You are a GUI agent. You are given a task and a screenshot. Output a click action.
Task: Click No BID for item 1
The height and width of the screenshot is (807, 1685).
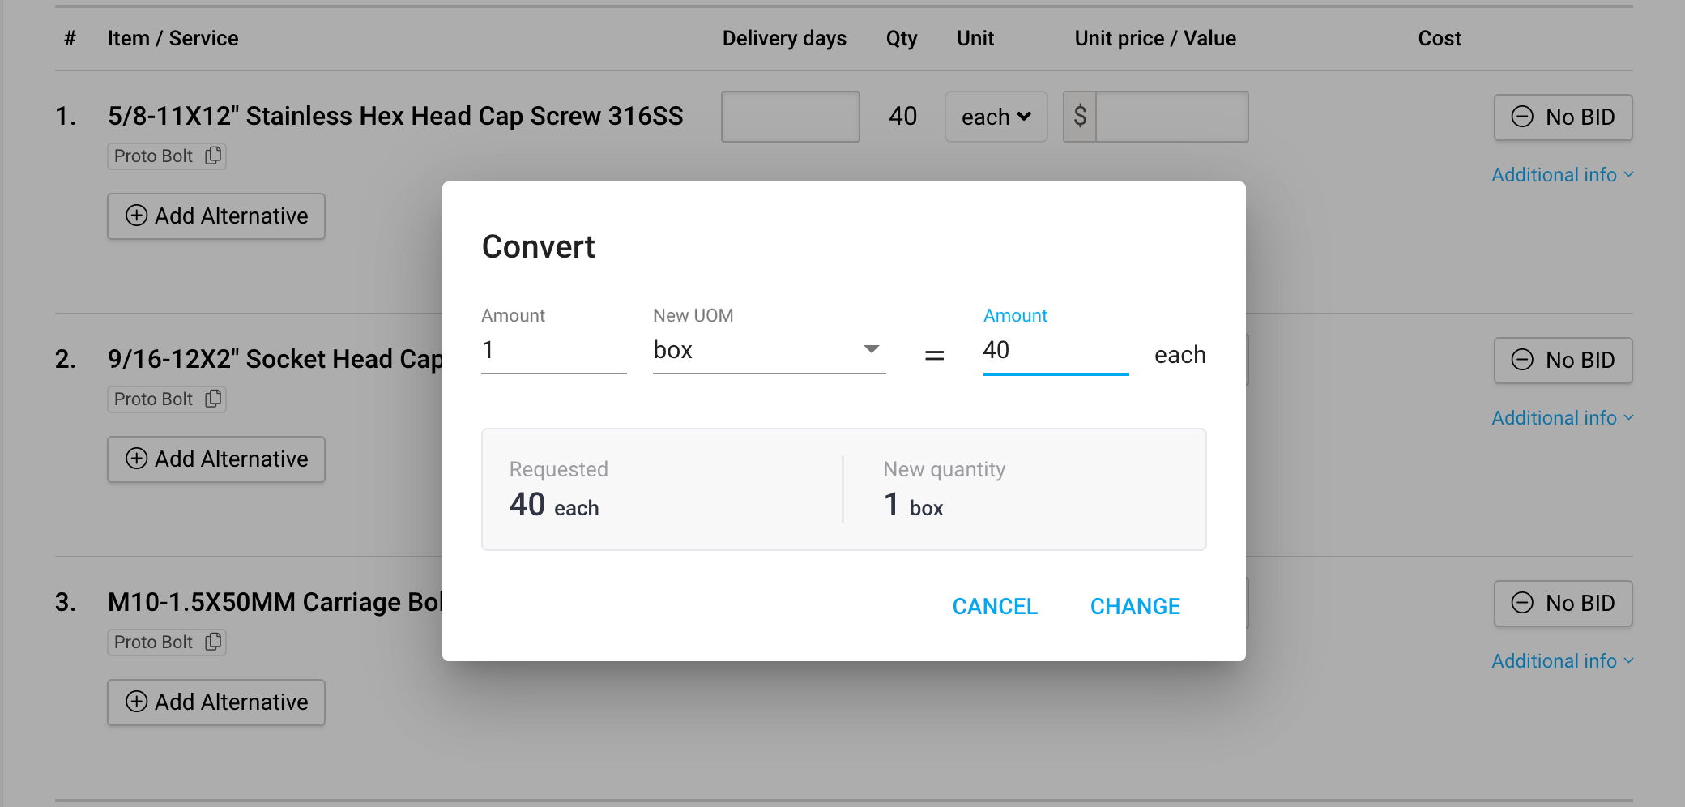(1563, 117)
